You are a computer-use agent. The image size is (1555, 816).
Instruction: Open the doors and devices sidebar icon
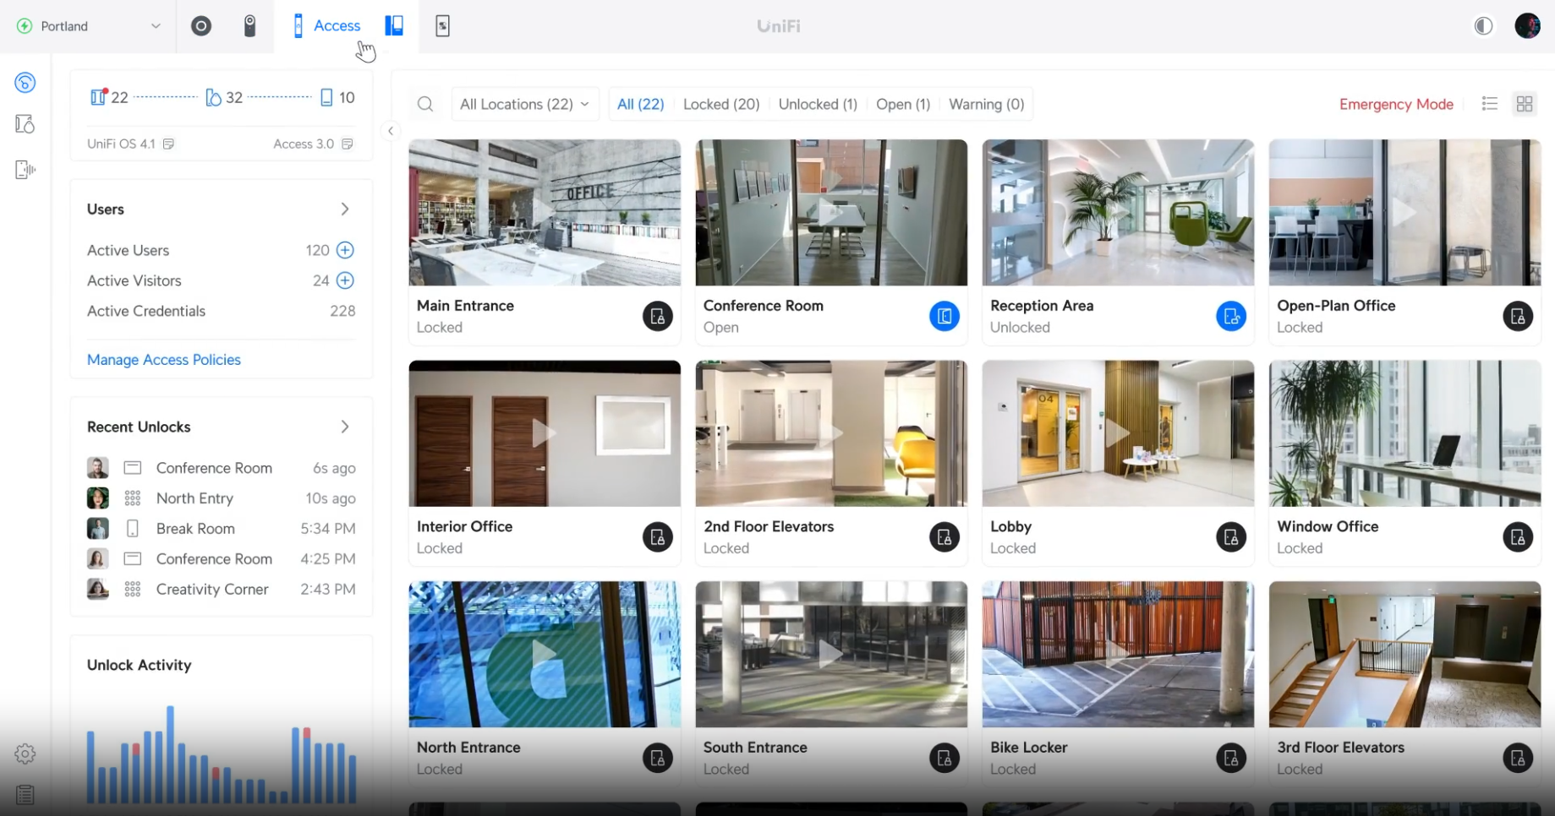coord(25,124)
